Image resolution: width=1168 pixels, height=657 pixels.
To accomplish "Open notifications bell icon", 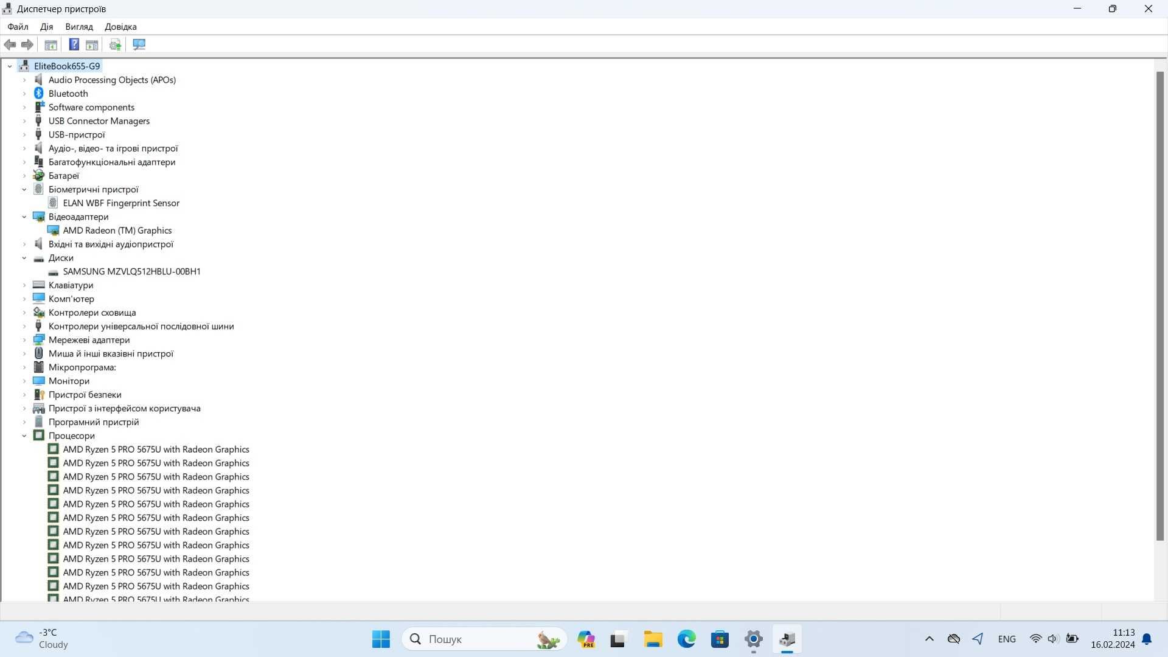I will click(x=1147, y=639).
